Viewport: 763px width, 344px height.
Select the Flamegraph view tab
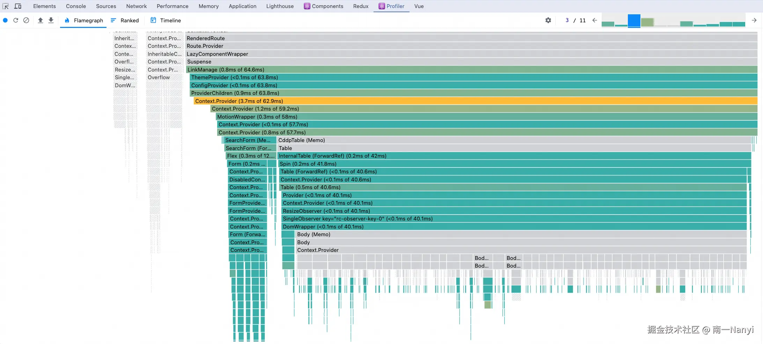pos(84,20)
